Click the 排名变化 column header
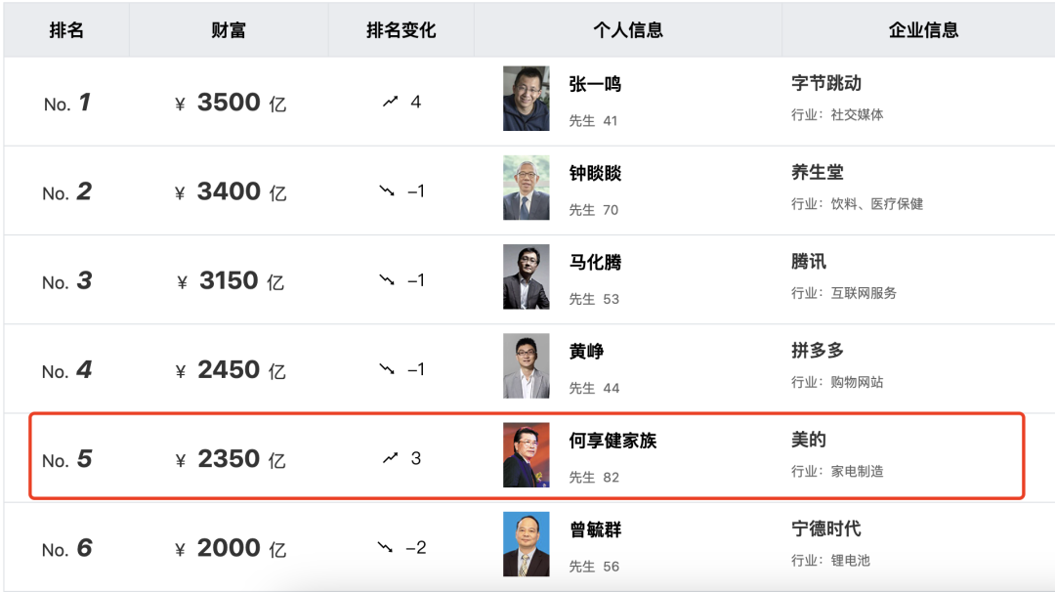This screenshot has height=592, width=1055. [401, 30]
